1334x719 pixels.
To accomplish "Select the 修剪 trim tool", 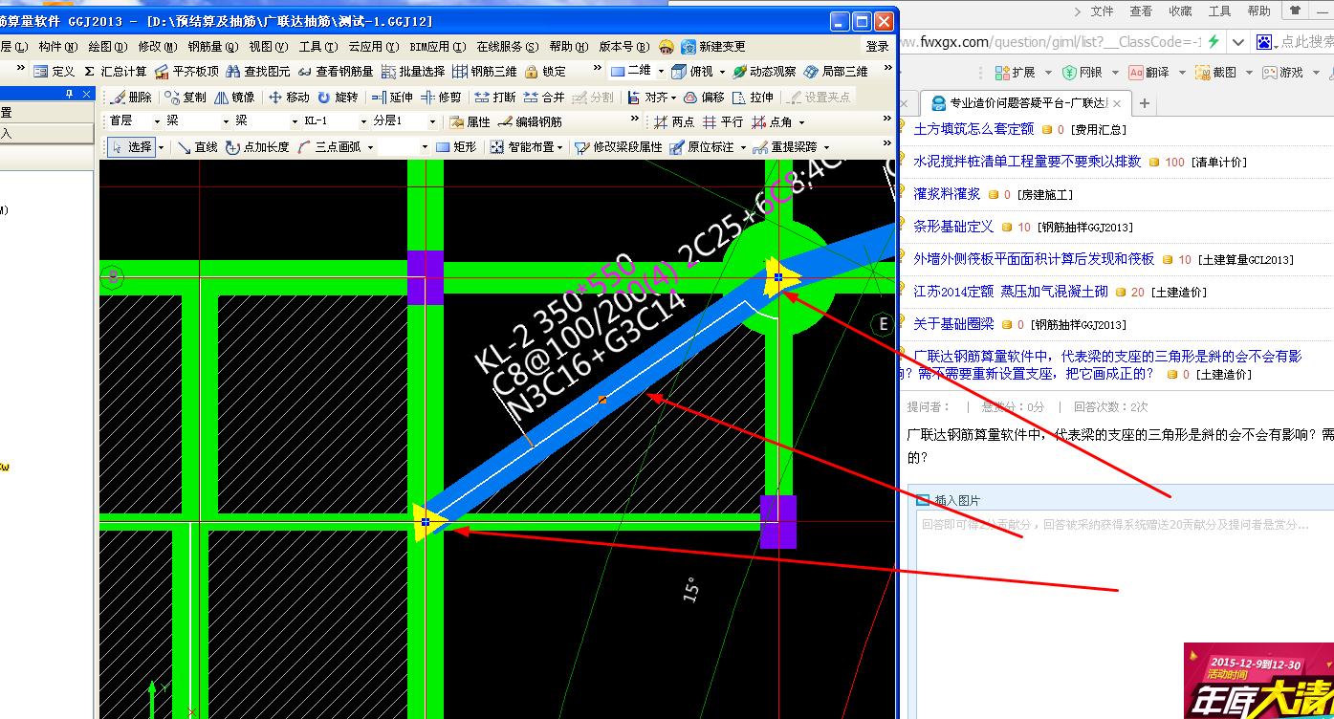I will pos(440,98).
